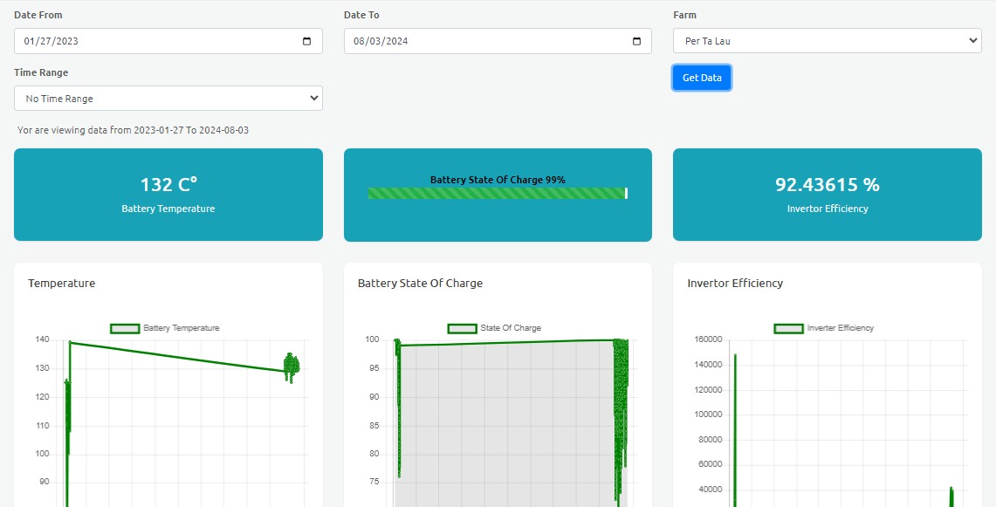The image size is (996, 507).
Task: Click the Battery Temperature legend color box
Action: (x=125, y=328)
